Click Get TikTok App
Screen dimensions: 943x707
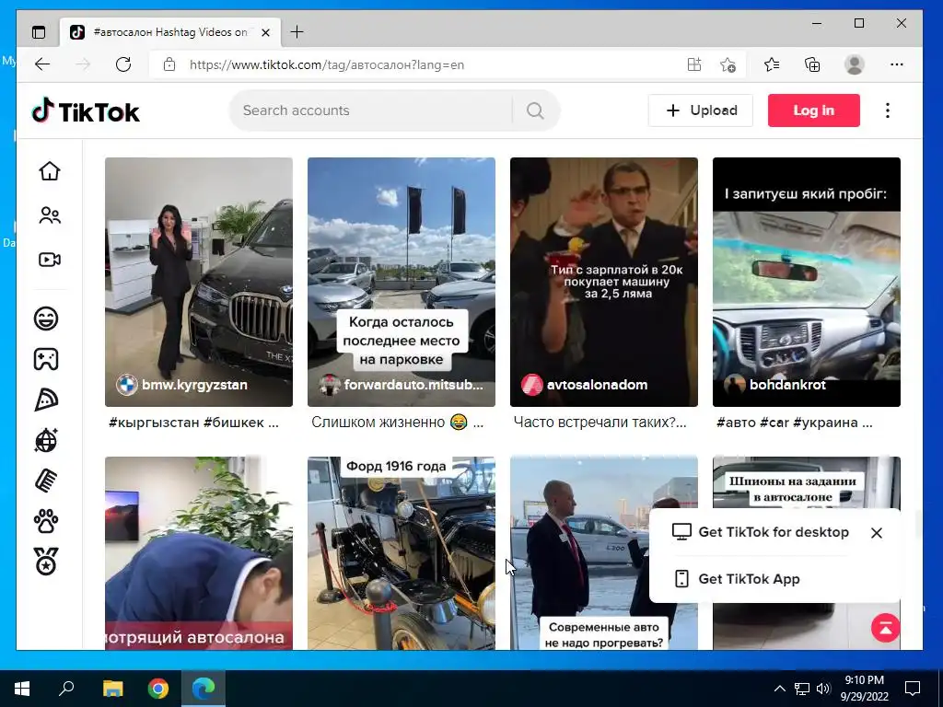click(x=738, y=579)
